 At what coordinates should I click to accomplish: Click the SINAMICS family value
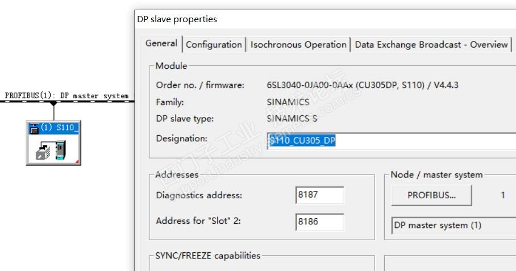(x=288, y=102)
